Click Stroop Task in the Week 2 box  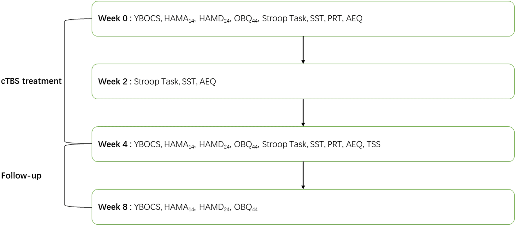coord(156,81)
